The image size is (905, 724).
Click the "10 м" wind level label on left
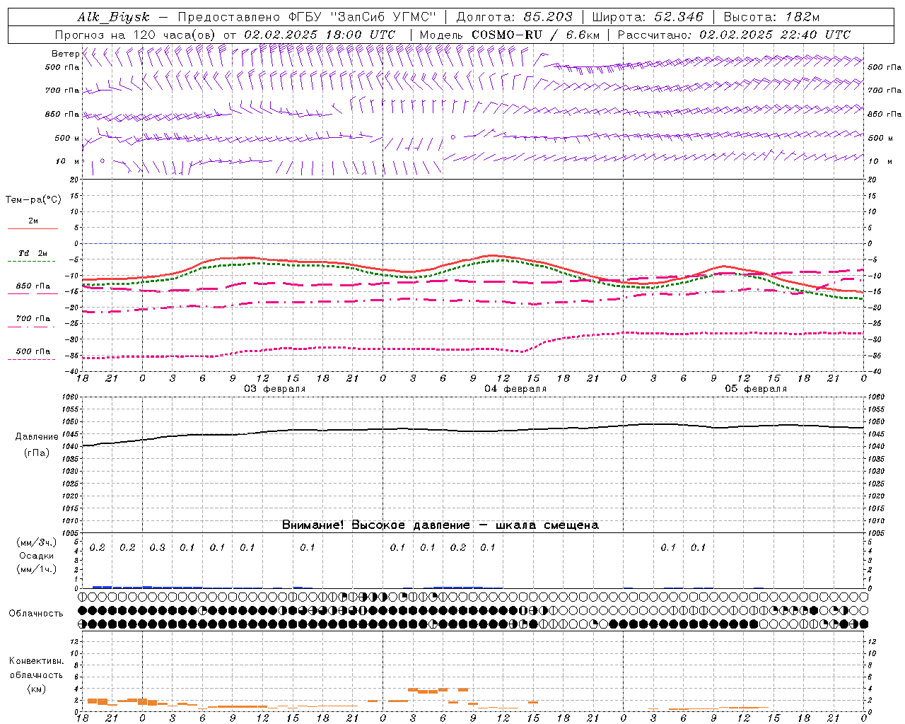(67, 162)
